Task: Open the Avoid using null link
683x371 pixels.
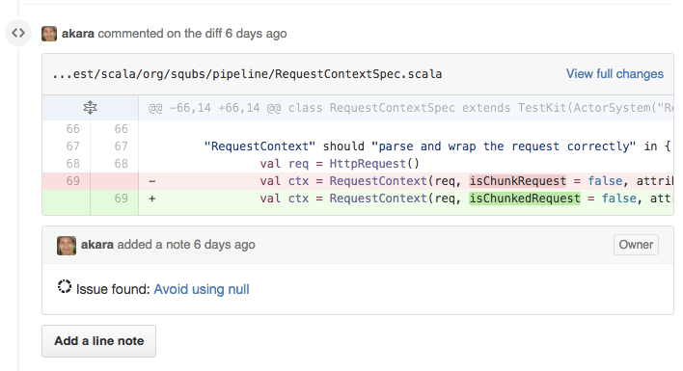Action: 202,289
